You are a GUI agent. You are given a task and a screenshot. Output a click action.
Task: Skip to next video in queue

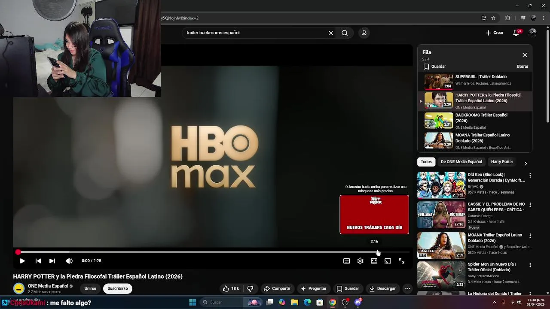pyautogui.click(x=52, y=261)
